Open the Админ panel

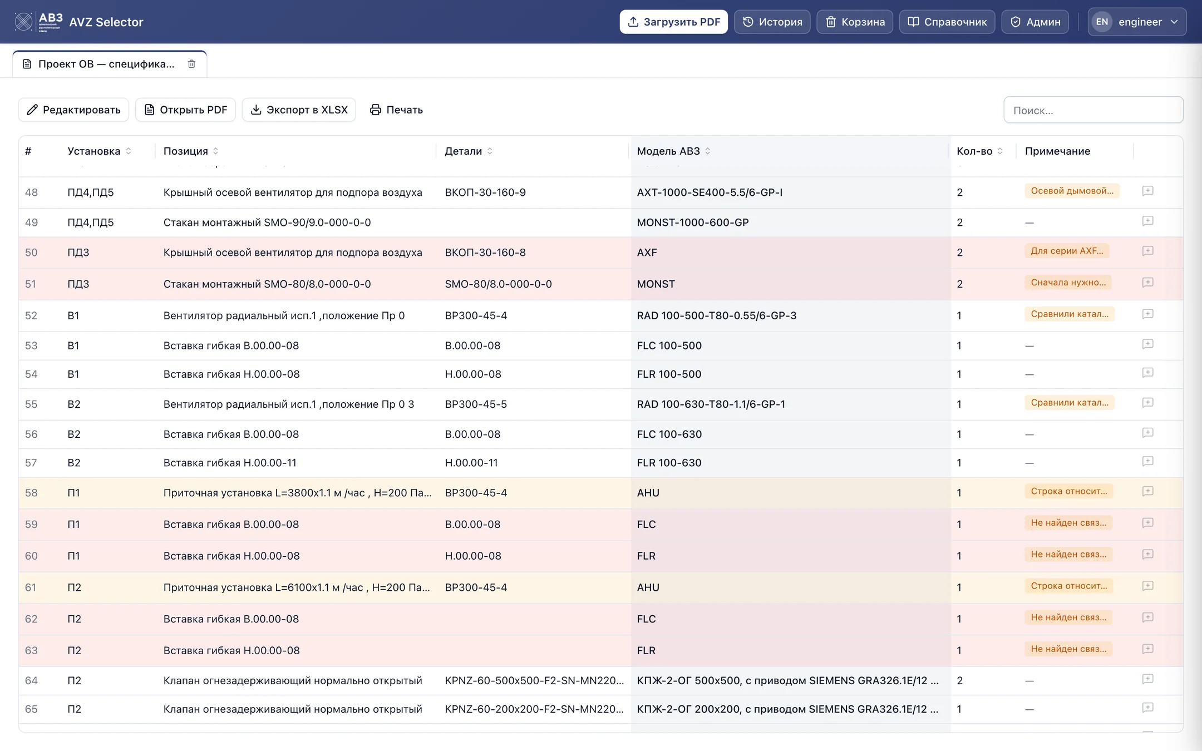1035,22
